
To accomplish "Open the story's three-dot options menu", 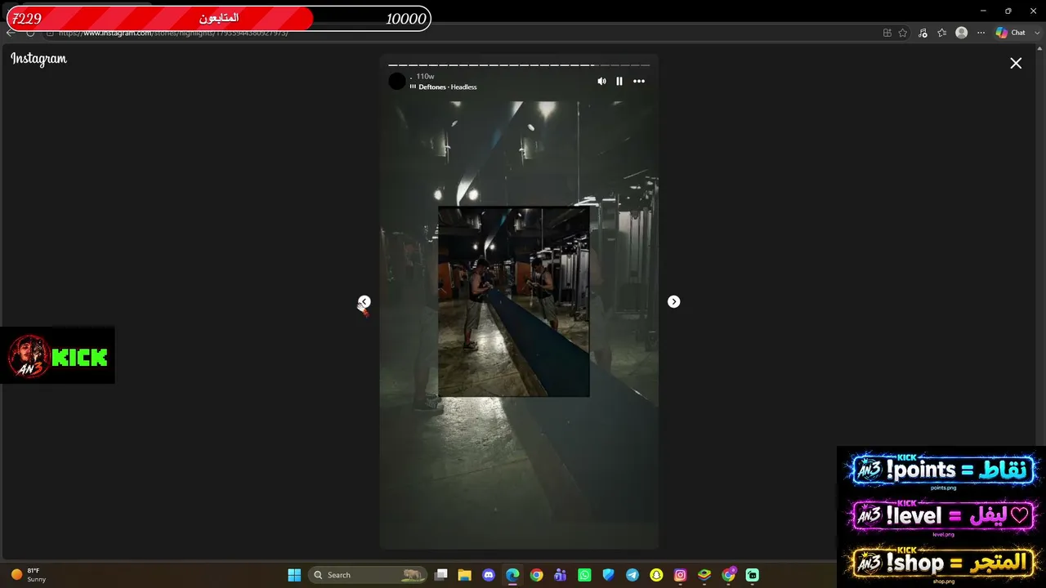I will coord(639,81).
